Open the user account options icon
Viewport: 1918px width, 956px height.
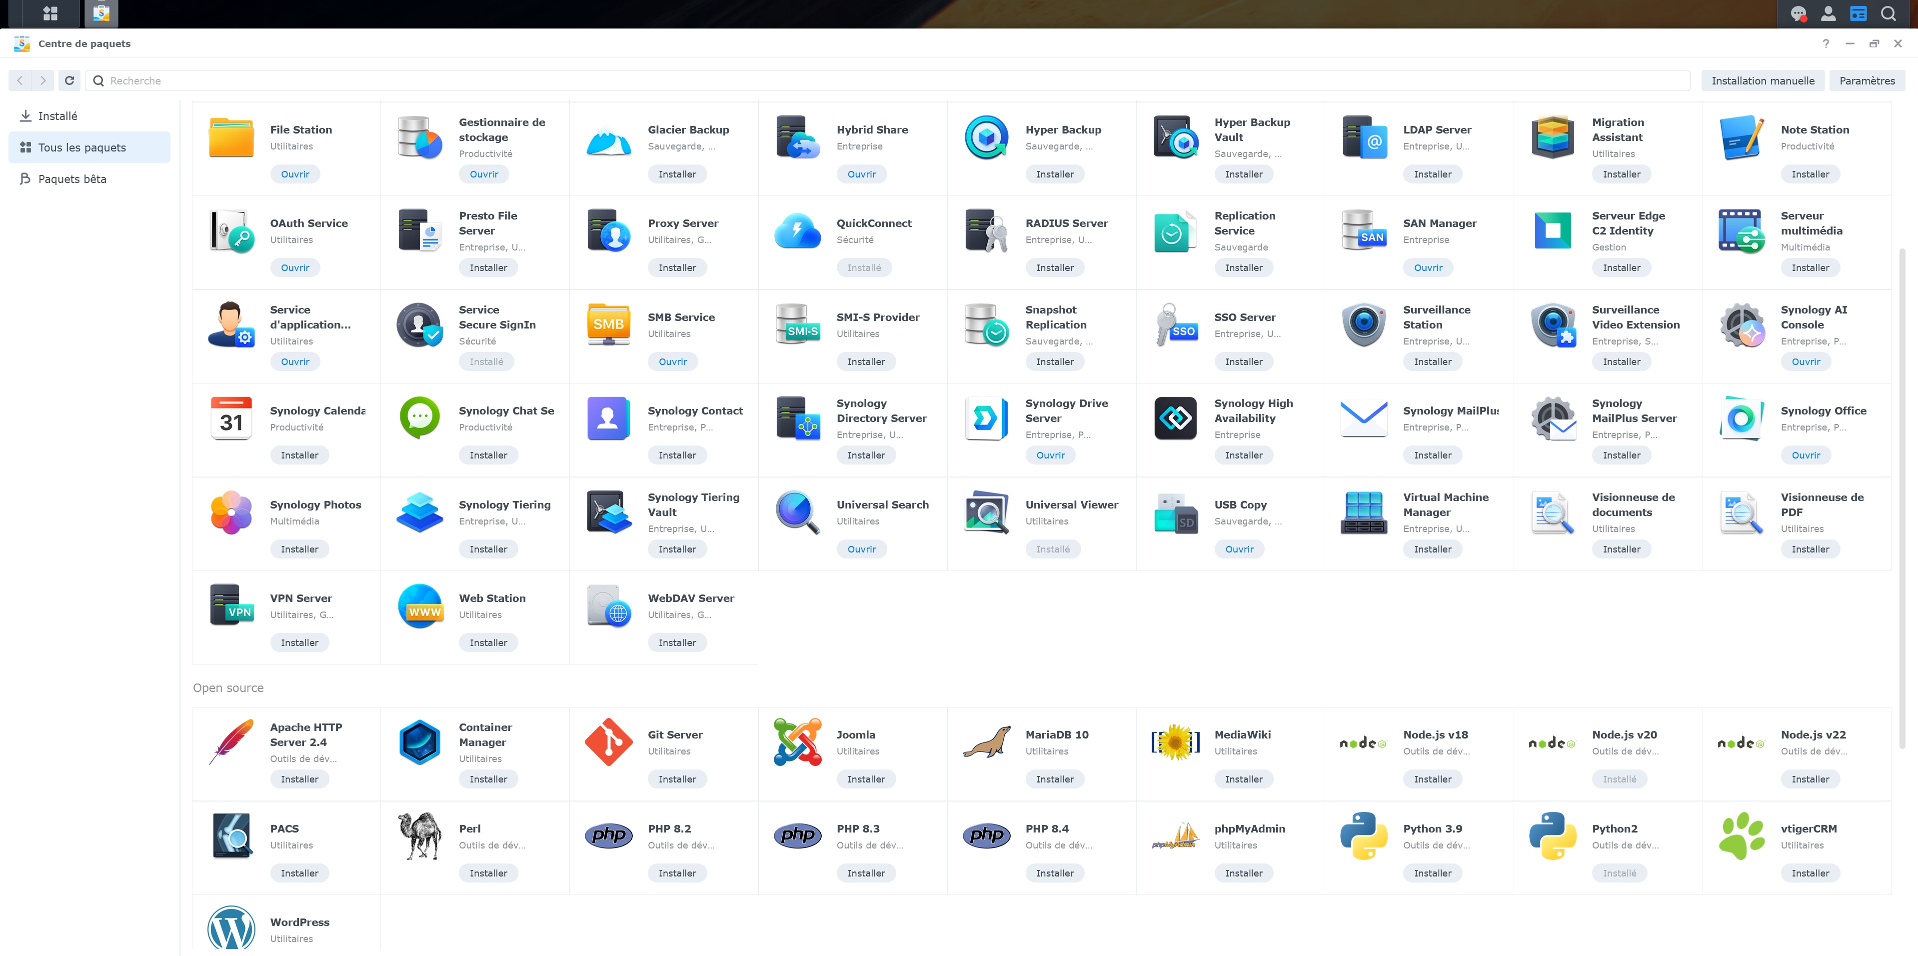tap(1828, 13)
